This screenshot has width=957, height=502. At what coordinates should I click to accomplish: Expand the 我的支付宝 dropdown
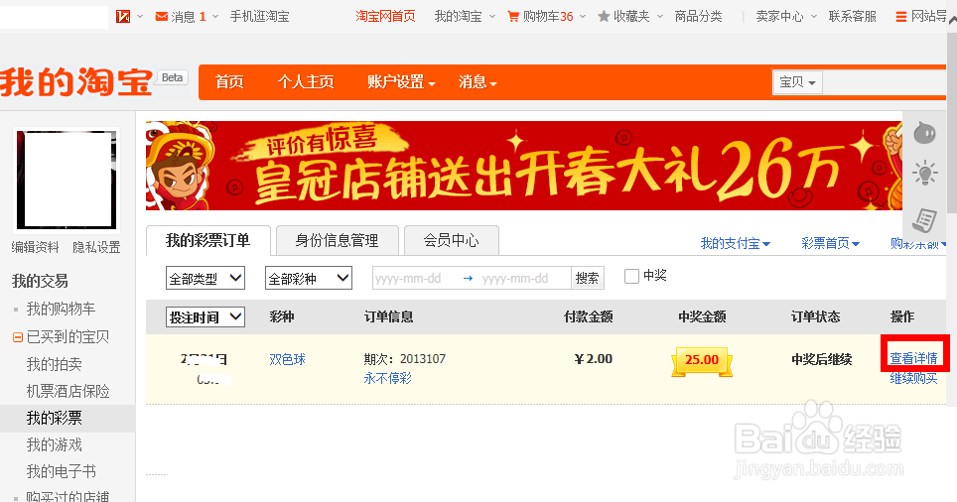pyautogui.click(x=736, y=243)
